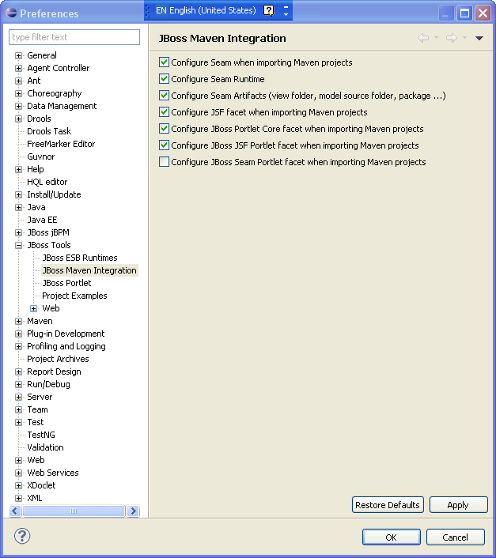Toggle Configure JSF facet checkbox
The width and height of the screenshot is (496, 558).
click(164, 112)
